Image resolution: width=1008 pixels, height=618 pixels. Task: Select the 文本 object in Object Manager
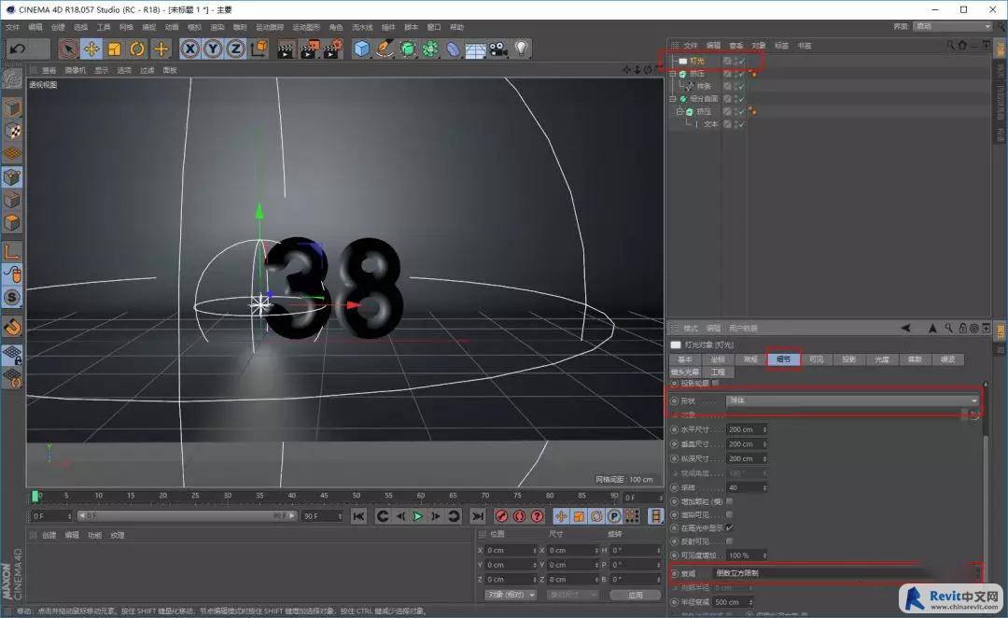[x=710, y=124]
